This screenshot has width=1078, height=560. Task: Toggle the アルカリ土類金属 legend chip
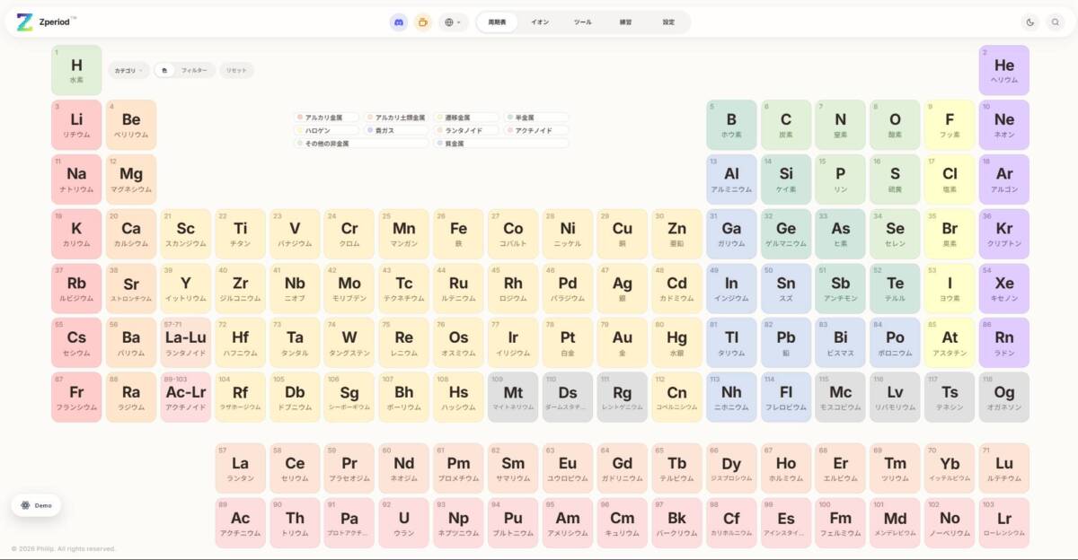397,118
